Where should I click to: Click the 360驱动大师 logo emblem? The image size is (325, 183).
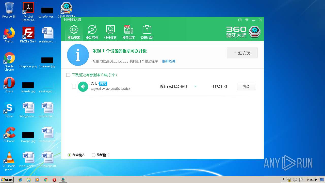(255, 32)
